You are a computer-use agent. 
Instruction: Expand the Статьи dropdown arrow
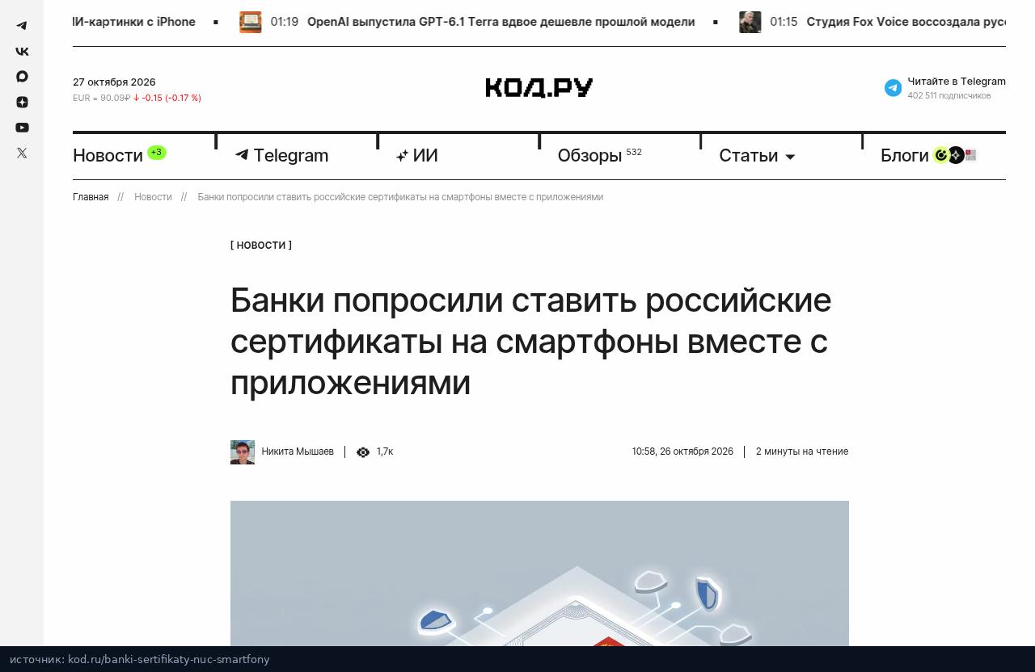[790, 157]
